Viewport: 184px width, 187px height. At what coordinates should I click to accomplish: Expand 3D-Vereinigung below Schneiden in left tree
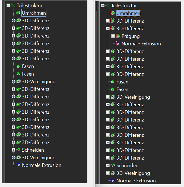click(14, 158)
